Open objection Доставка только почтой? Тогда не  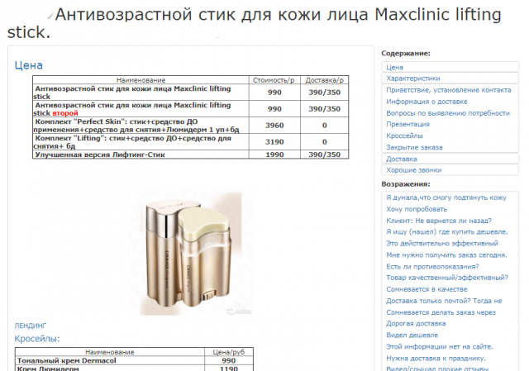point(444,301)
